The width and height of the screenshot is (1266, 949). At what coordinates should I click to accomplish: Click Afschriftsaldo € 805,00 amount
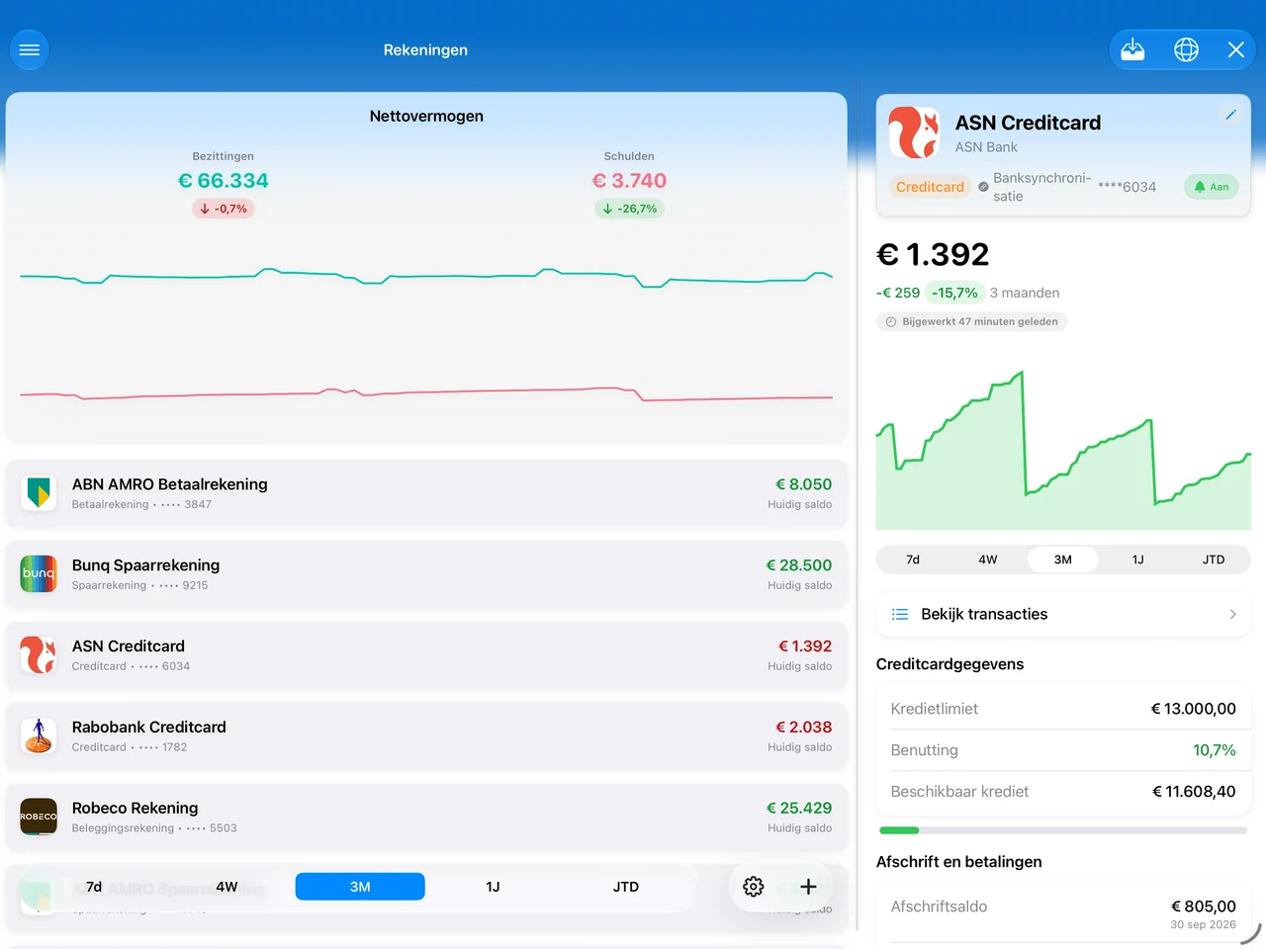[x=1204, y=906]
